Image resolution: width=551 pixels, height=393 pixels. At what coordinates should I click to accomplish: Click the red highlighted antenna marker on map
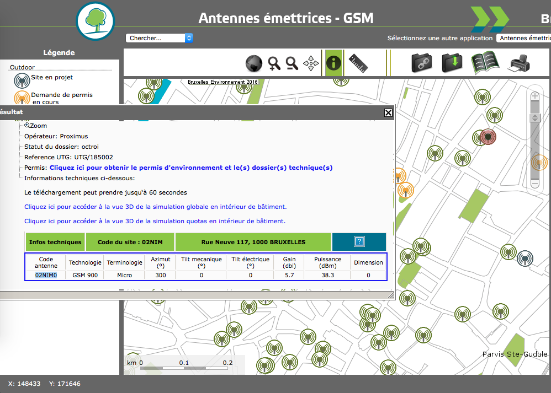pyautogui.click(x=488, y=137)
